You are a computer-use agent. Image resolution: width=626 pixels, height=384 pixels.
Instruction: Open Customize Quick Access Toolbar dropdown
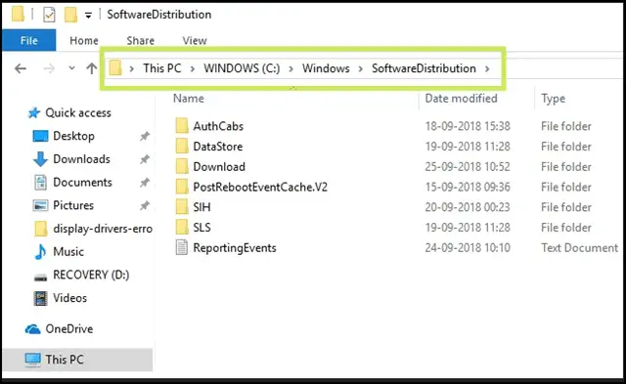(88, 16)
